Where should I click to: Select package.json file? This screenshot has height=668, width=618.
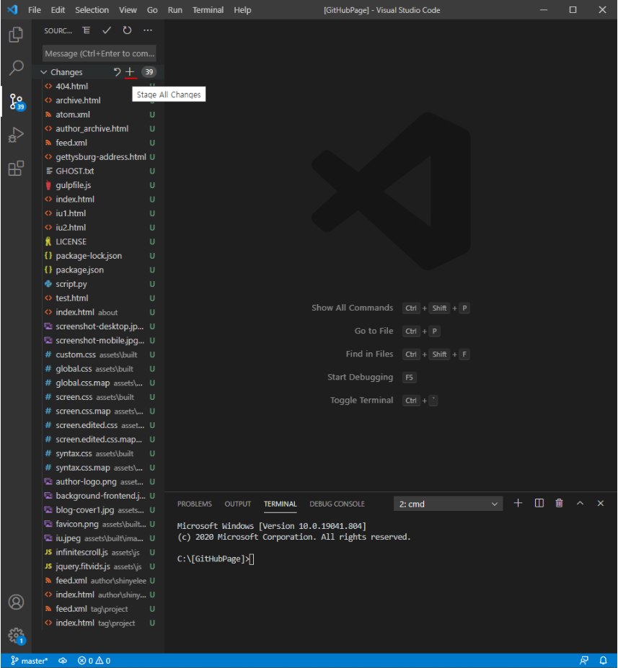(x=100, y=270)
